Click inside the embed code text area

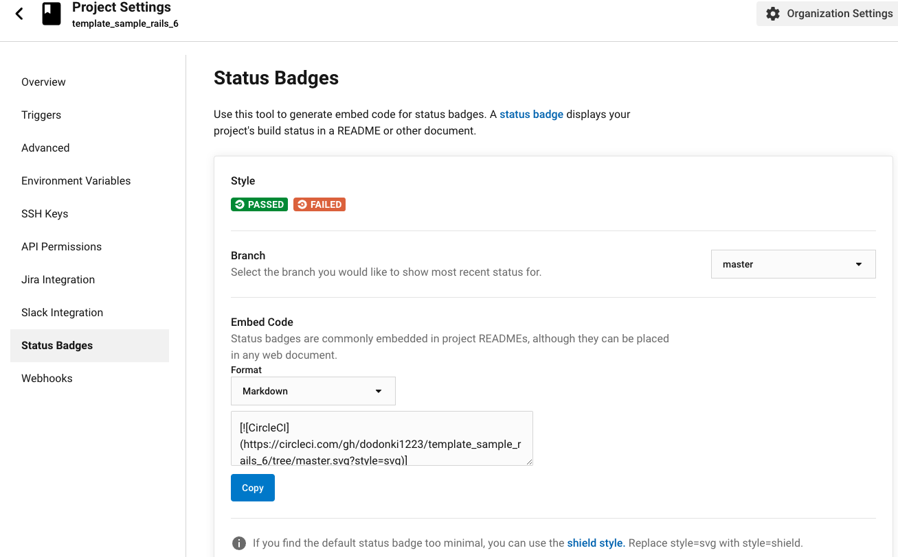pyautogui.click(x=381, y=438)
